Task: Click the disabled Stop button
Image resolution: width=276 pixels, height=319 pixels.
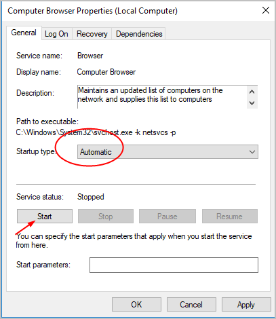Action: click(x=106, y=217)
